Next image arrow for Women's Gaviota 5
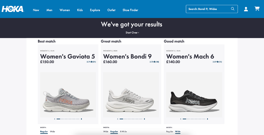The image size is (264, 135). (81, 119)
